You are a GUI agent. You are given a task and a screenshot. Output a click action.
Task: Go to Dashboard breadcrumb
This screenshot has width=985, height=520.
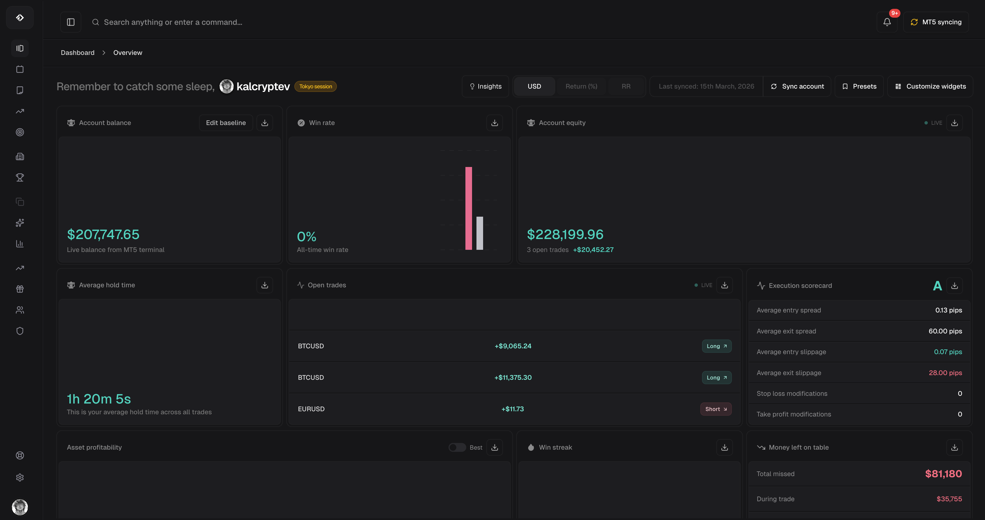click(78, 53)
